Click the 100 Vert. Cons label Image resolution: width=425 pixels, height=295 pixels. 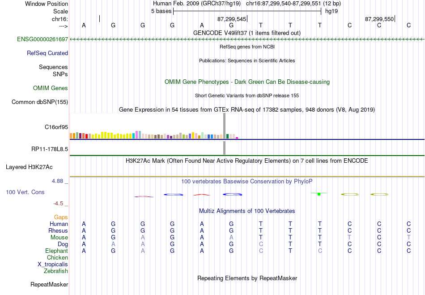(x=25, y=192)
